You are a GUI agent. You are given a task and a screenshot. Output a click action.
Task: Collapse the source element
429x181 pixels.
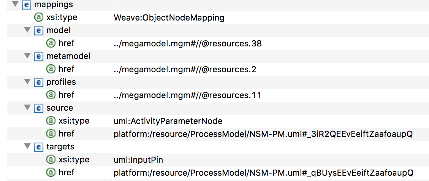point(27,108)
